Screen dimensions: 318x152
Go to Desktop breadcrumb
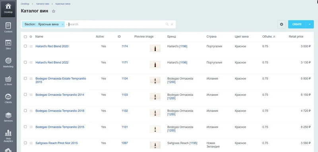25,4
